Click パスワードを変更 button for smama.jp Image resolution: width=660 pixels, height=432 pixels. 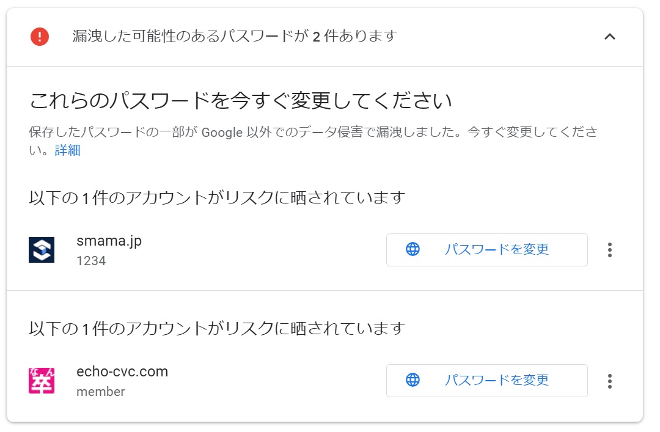(x=486, y=250)
